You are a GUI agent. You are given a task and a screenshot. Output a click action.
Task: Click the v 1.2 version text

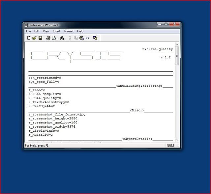166,57
